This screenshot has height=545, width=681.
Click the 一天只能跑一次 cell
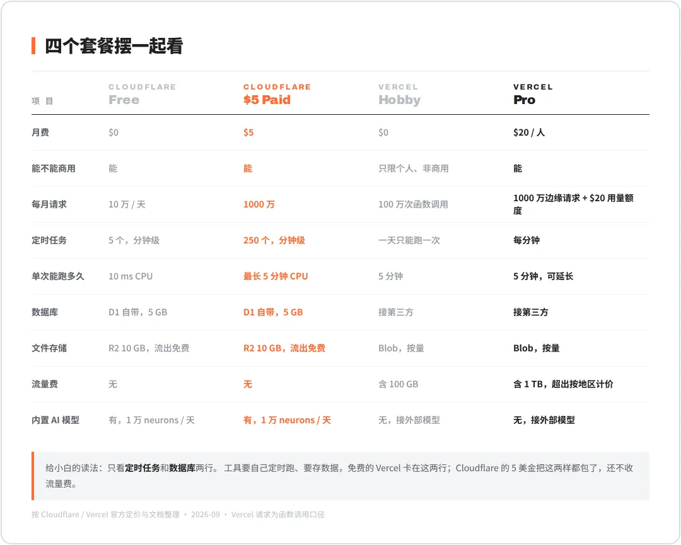point(409,240)
